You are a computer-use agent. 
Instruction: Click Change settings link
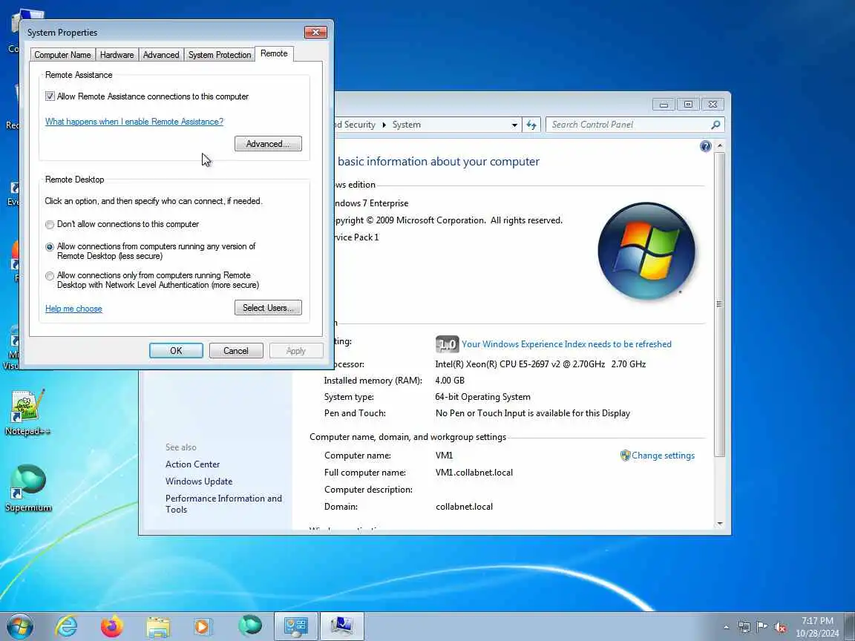click(x=663, y=456)
